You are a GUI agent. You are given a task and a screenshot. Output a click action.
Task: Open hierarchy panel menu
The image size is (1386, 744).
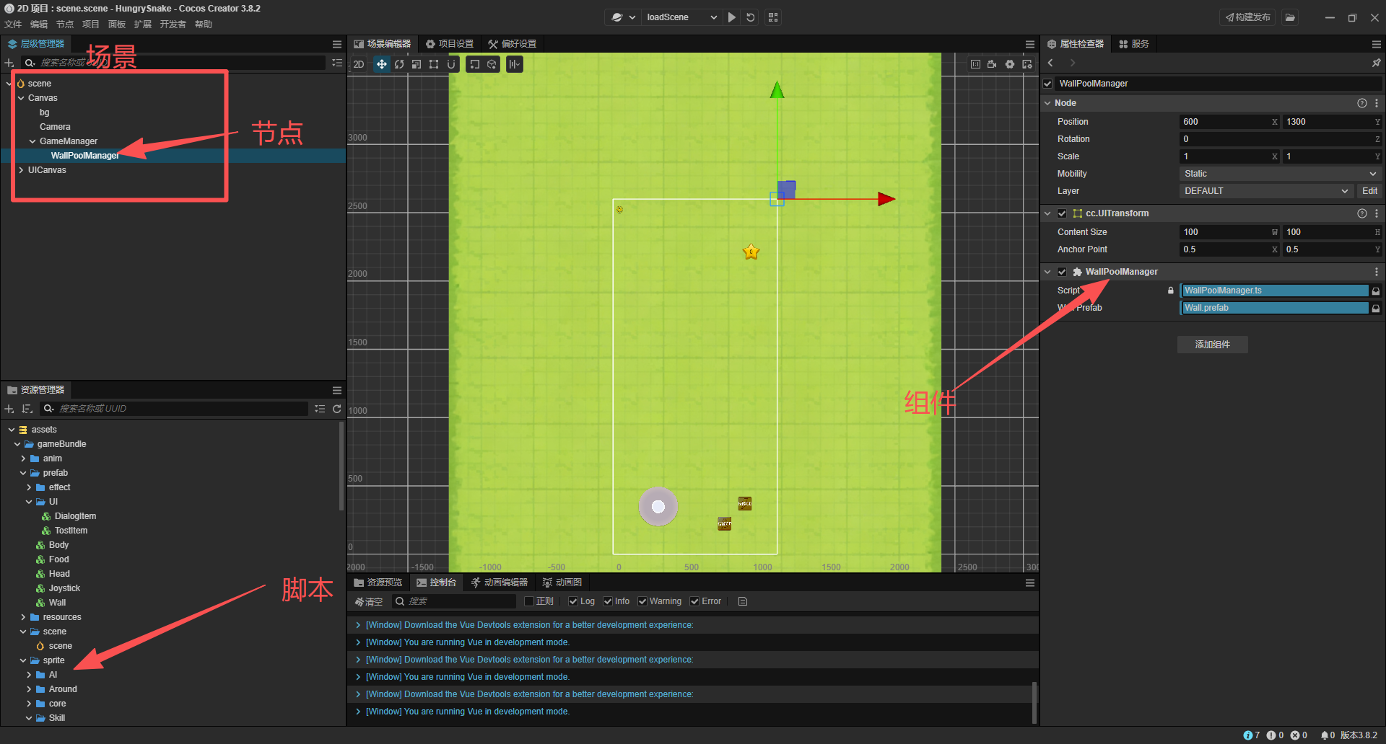337,44
